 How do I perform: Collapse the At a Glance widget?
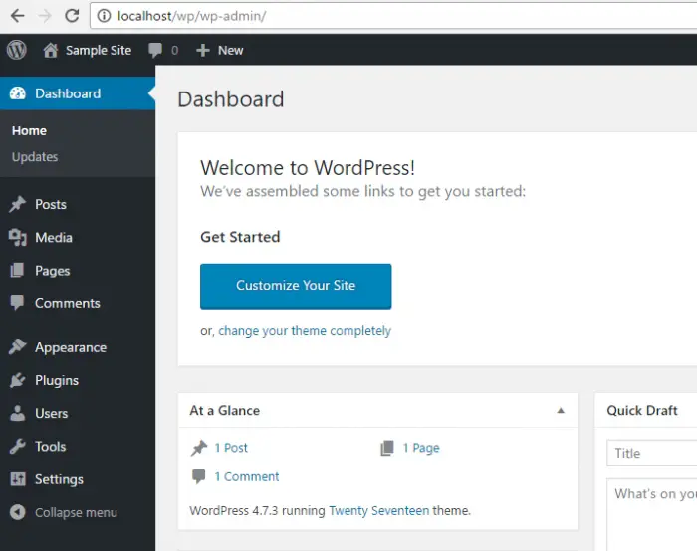[x=561, y=410]
